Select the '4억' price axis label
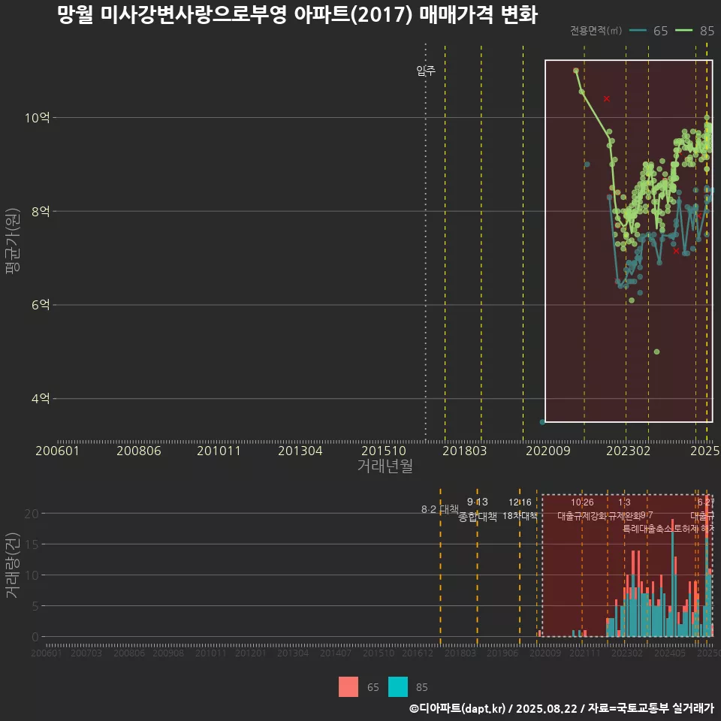 click(x=41, y=399)
